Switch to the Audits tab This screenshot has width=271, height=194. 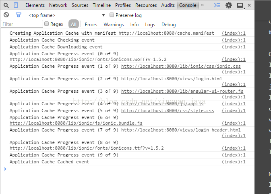coord(168,5)
